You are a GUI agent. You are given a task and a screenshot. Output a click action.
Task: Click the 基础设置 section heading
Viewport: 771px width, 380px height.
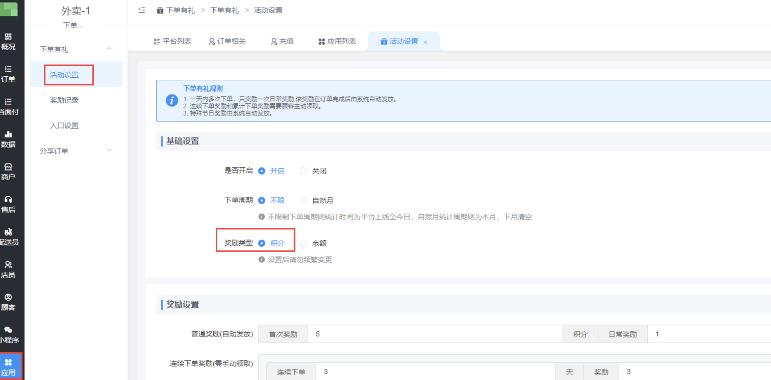(x=183, y=141)
